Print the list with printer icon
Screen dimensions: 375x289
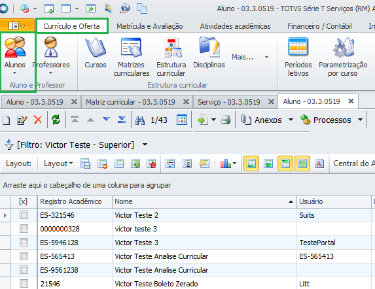pyautogui.click(x=226, y=120)
